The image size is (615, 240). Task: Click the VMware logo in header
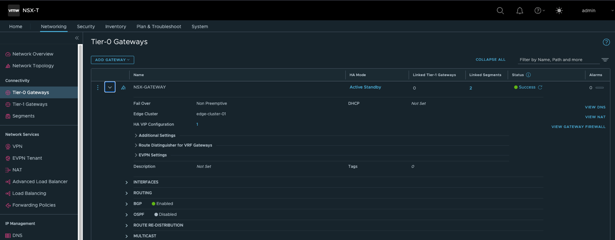point(14,10)
